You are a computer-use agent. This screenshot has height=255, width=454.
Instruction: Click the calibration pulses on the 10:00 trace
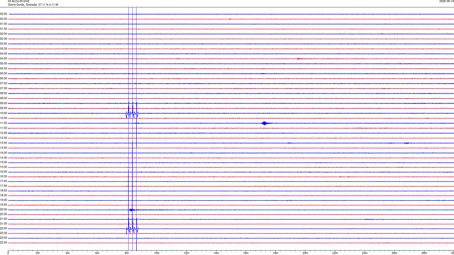tap(132, 110)
